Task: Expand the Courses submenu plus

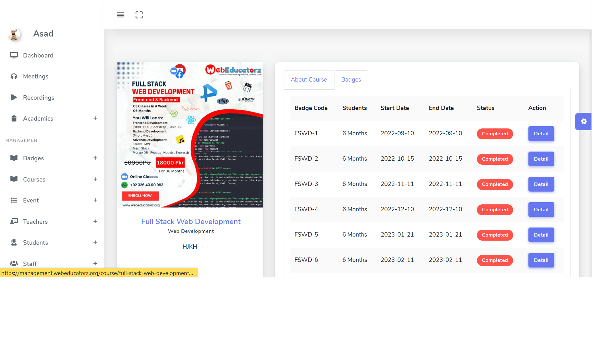Action: point(95,179)
